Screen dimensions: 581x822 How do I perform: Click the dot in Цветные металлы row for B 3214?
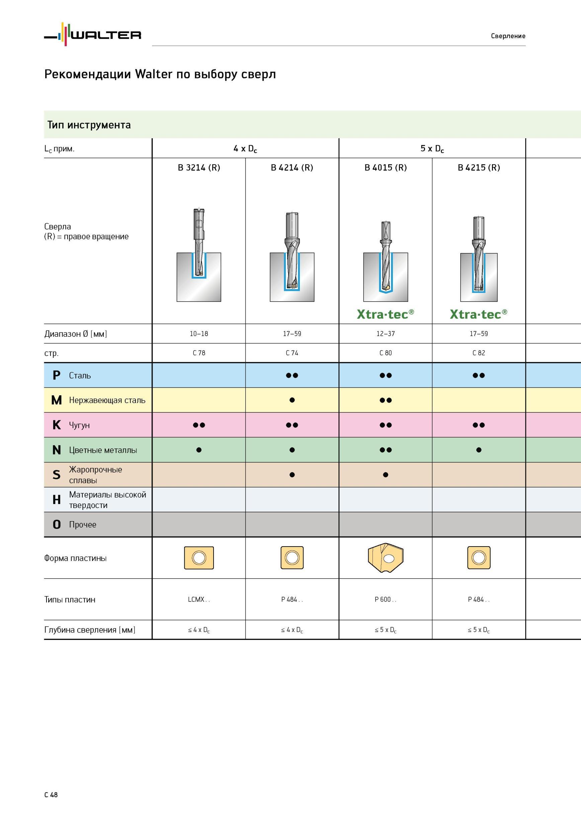[x=199, y=450]
